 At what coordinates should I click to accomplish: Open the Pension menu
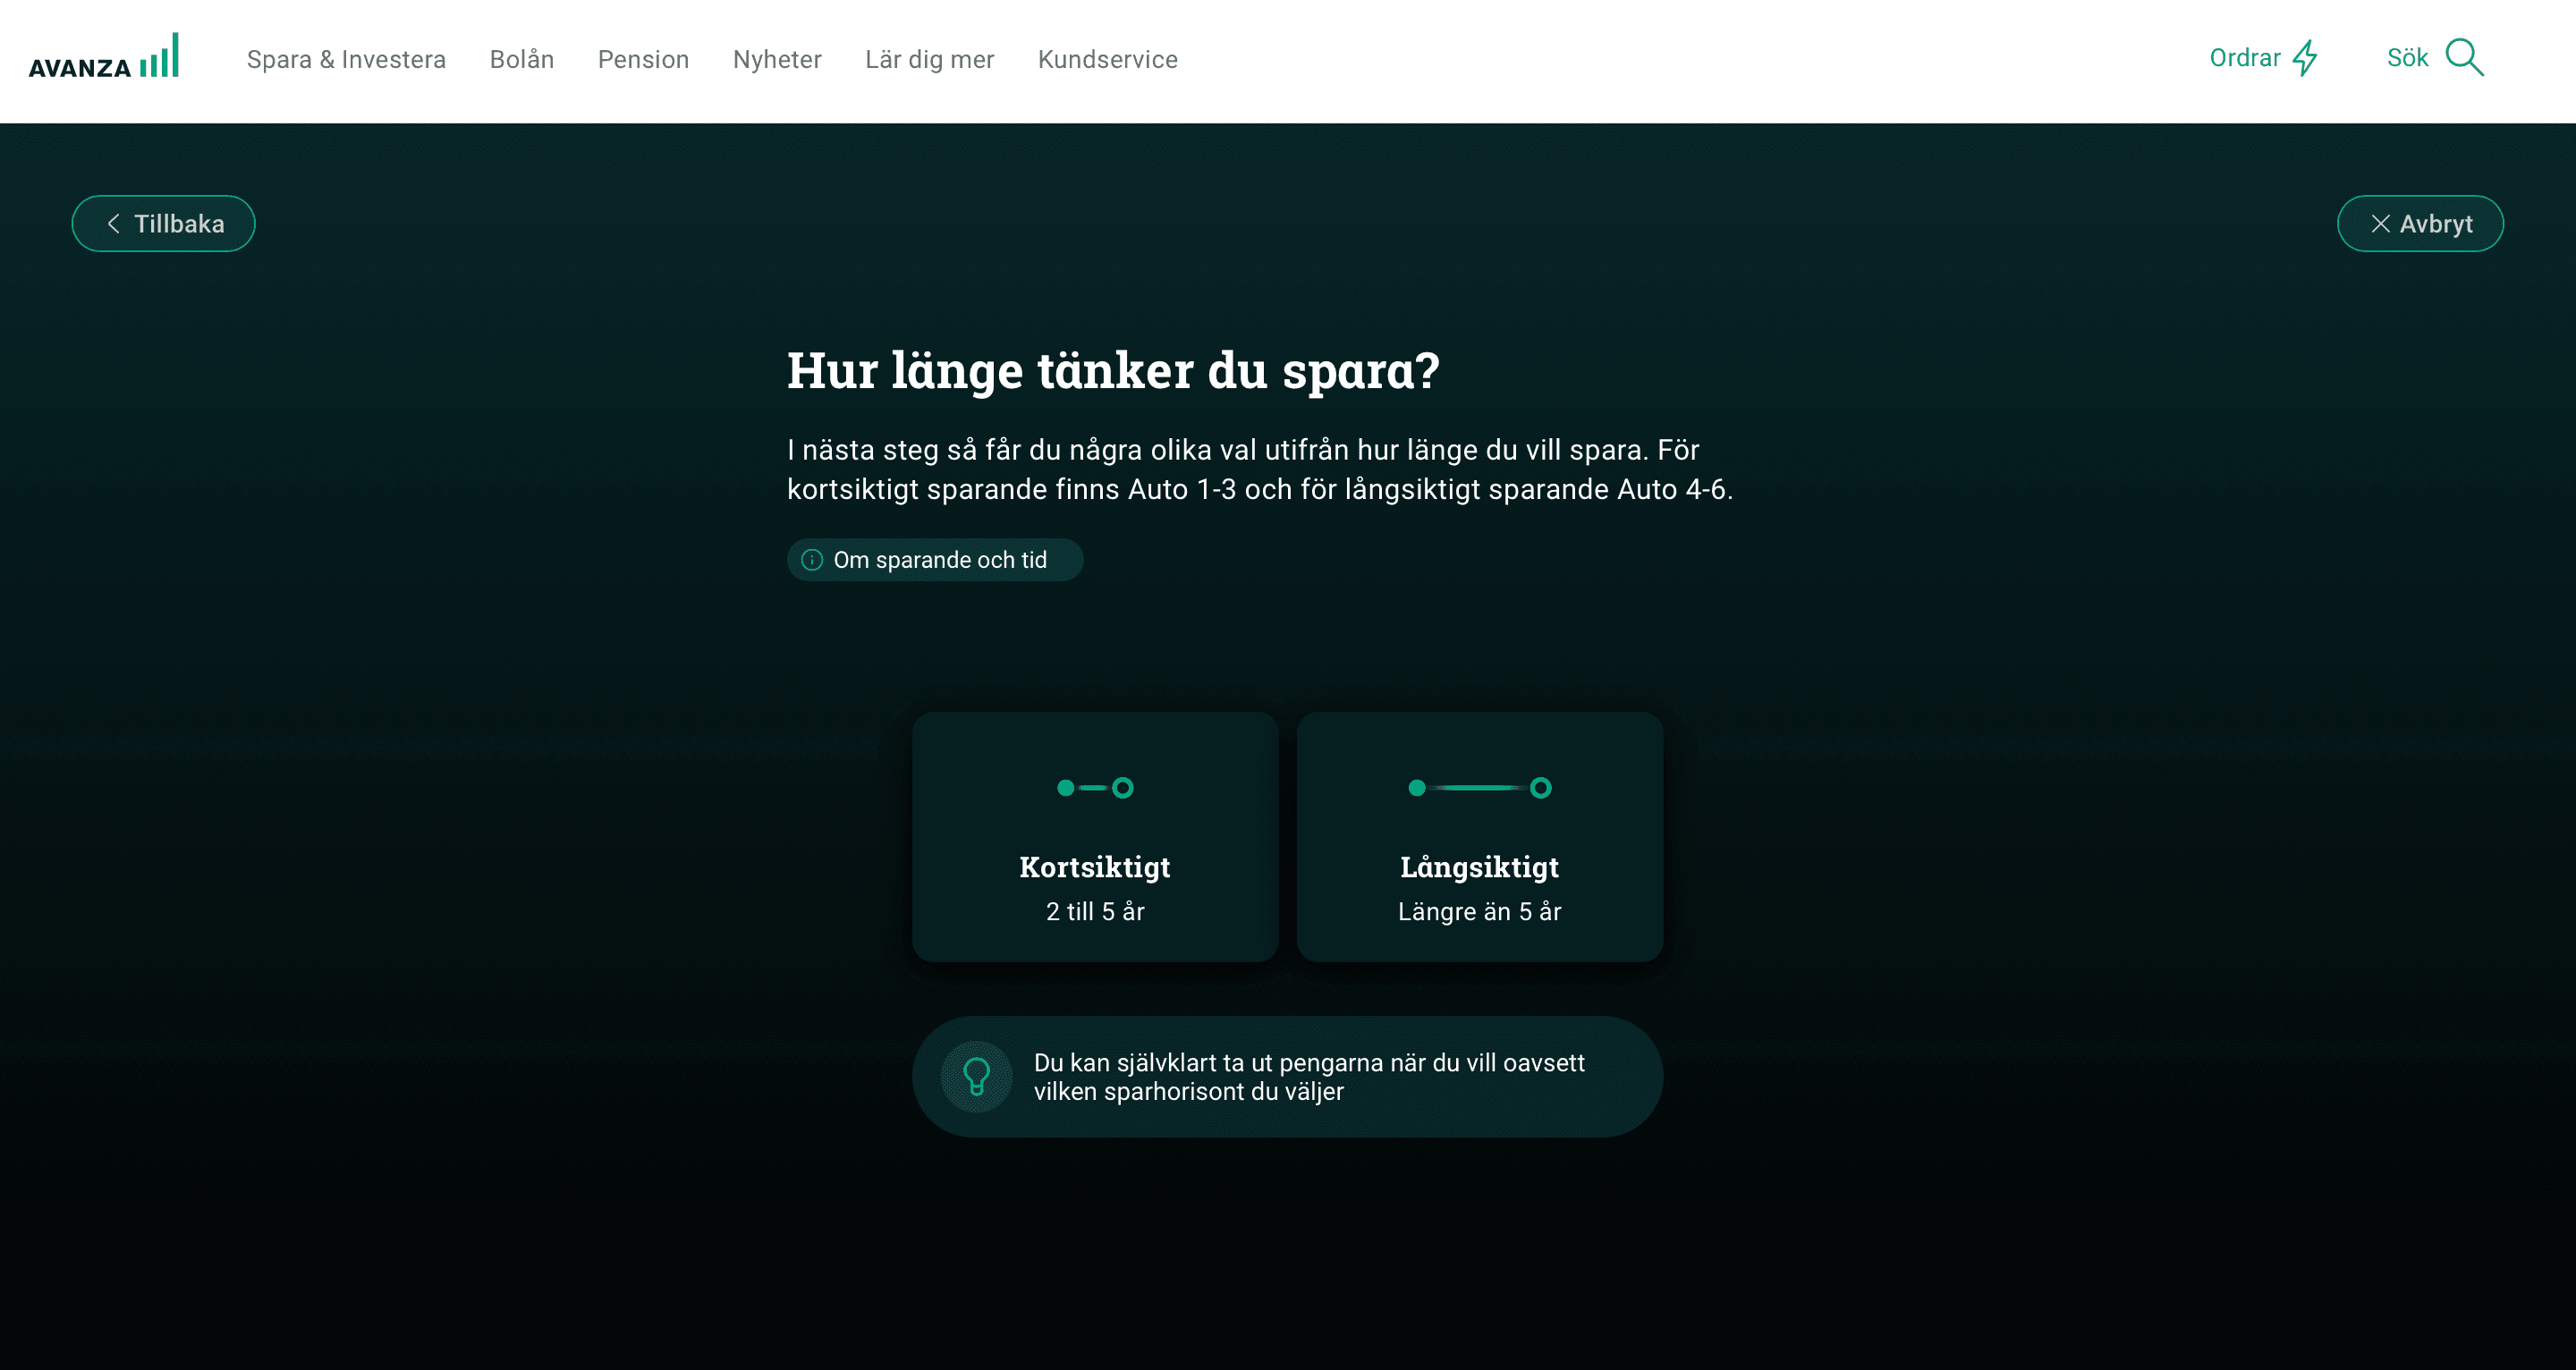click(643, 60)
